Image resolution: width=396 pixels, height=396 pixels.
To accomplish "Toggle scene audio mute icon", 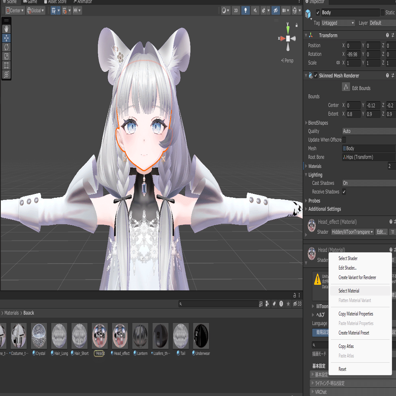I will click(255, 10).
